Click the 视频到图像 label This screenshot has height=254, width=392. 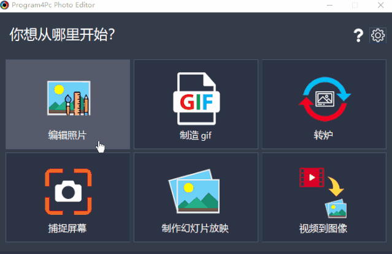323,228
